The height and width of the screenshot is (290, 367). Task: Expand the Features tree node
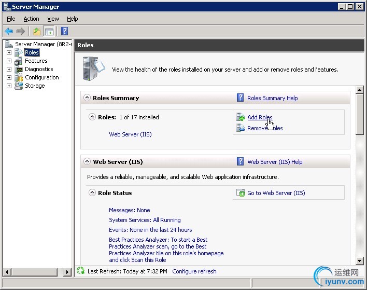(9, 61)
